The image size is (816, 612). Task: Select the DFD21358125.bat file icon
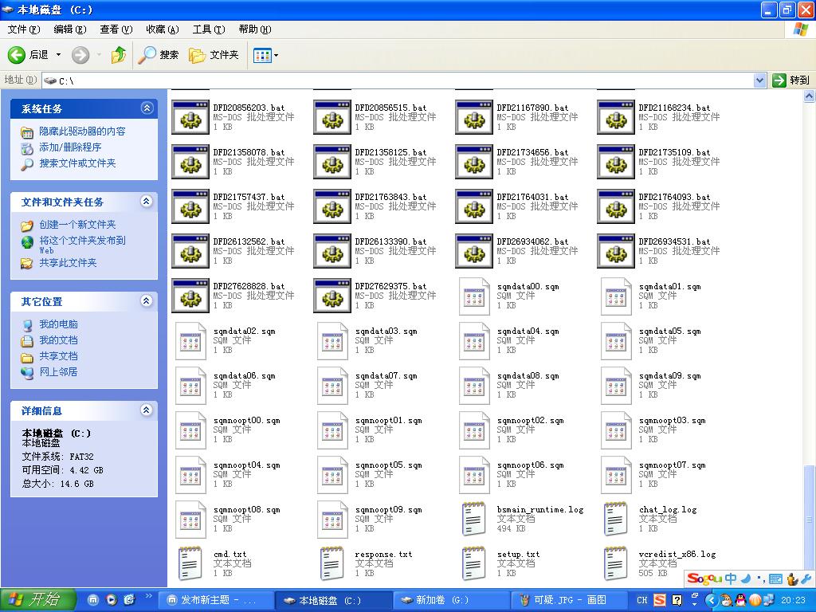point(332,163)
